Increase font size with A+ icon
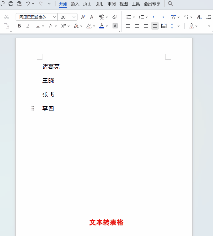Screen dimensions: 213x236 (x=83, y=17)
